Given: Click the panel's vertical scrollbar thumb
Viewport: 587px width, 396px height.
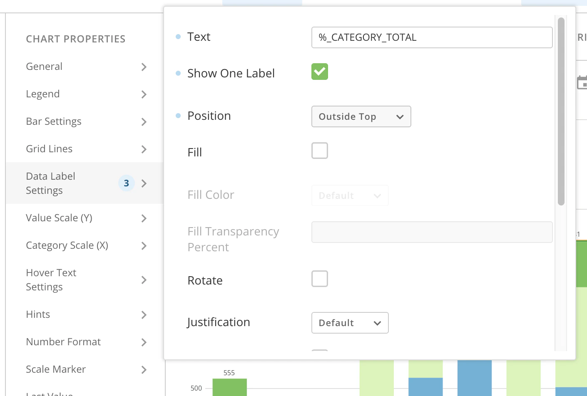Looking at the screenshot, I should 561,111.
